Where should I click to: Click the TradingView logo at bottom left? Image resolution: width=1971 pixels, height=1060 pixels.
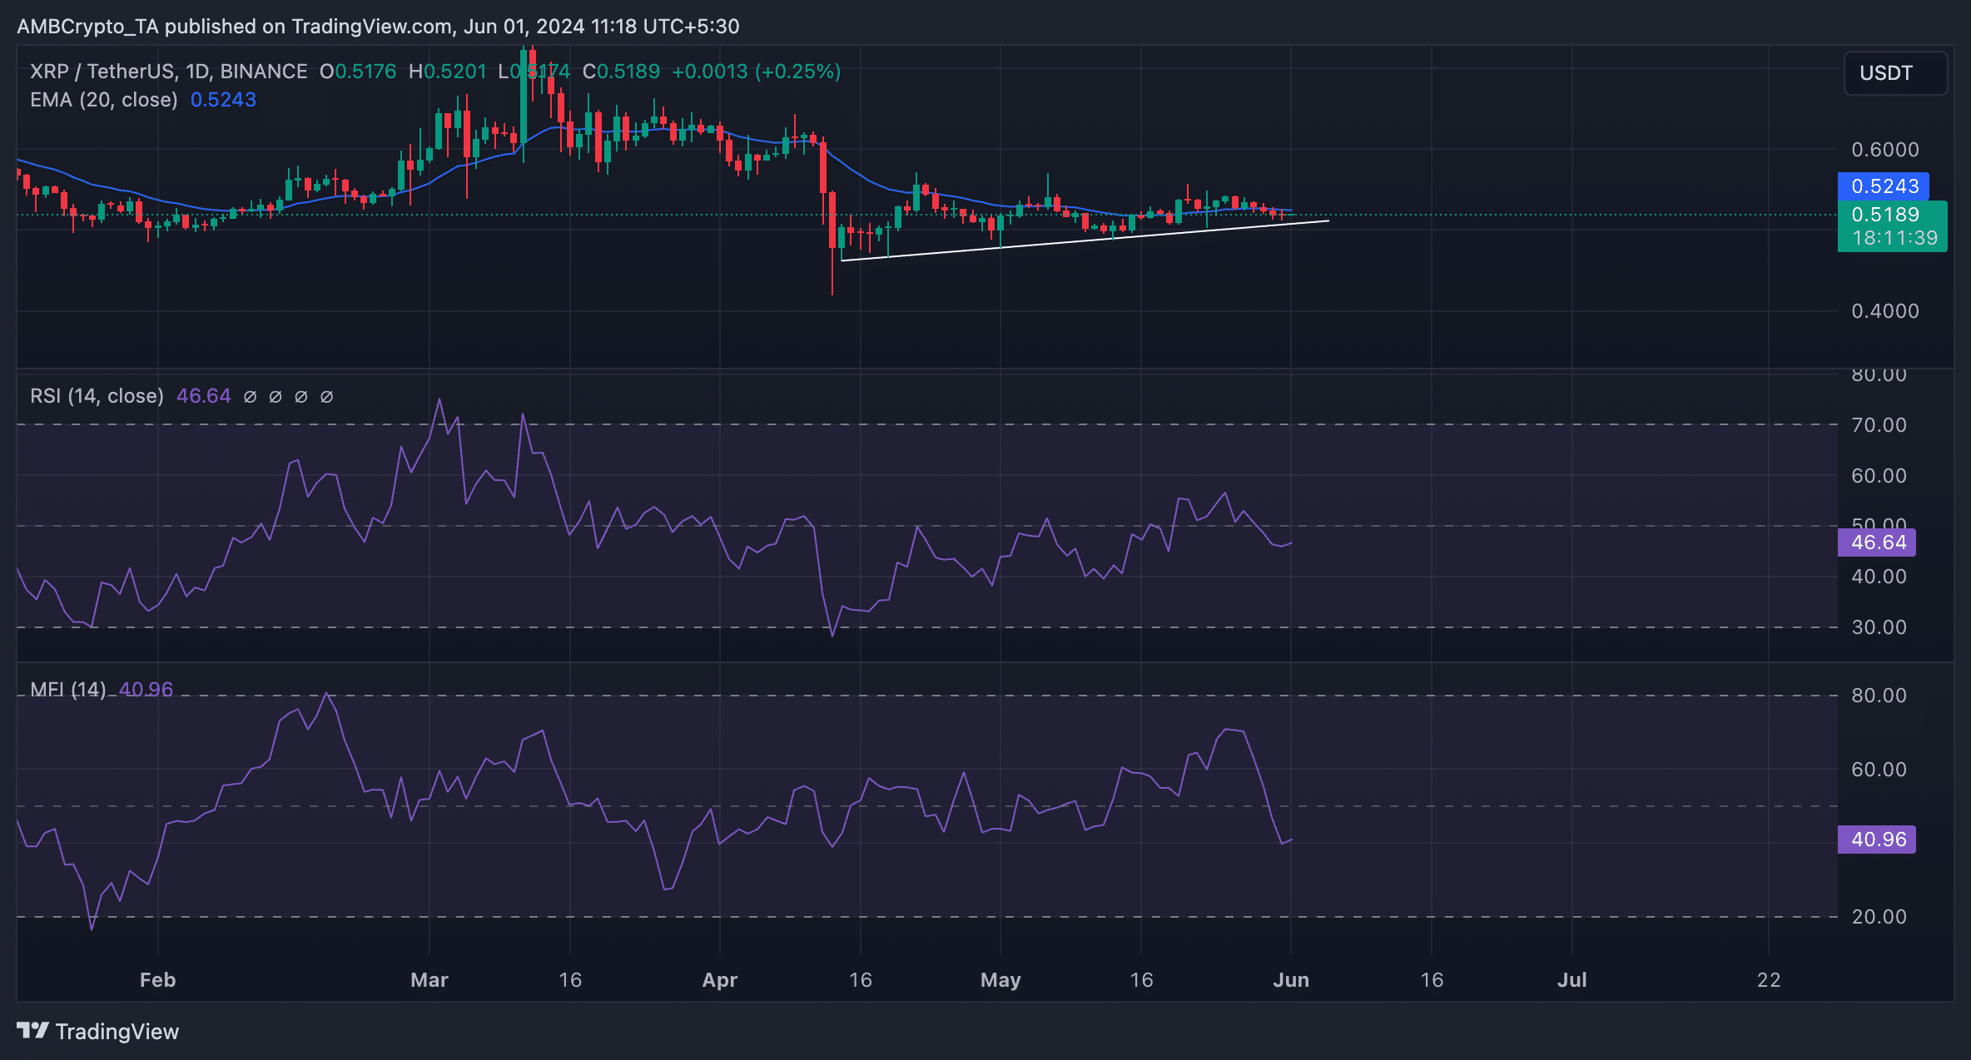click(98, 1031)
